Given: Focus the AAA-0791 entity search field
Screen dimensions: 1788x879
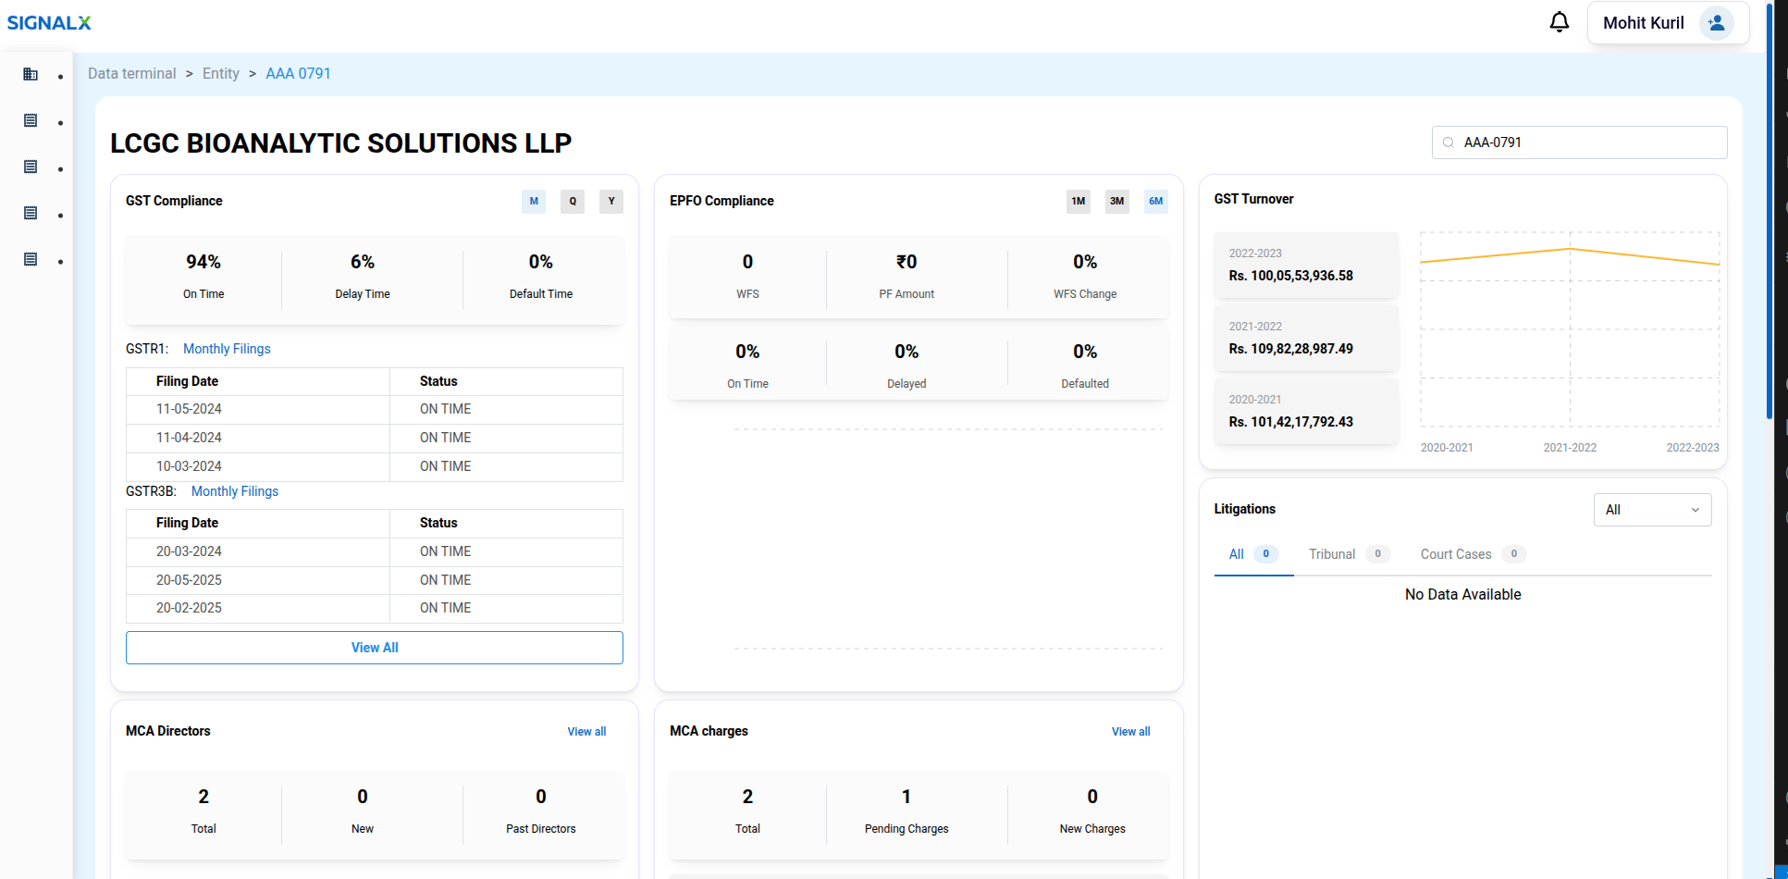Looking at the screenshot, I should (x=1580, y=142).
